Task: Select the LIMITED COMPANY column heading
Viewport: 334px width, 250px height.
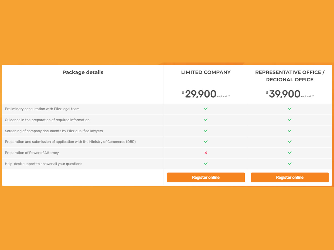Action: click(206, 72)
